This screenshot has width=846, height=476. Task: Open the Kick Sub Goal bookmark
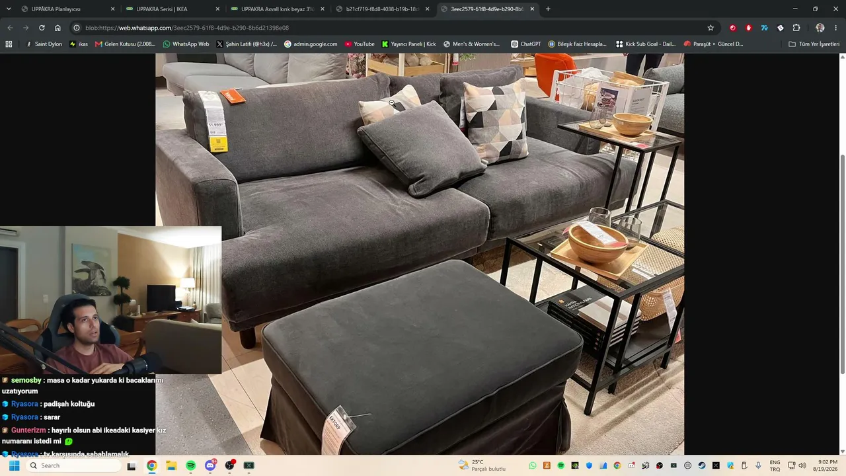[x=646, y=44]
